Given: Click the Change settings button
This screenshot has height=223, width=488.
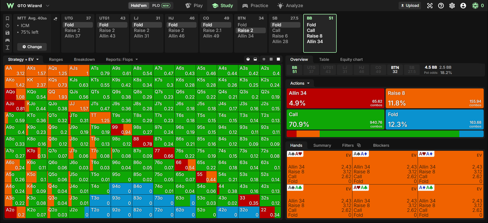Looking at the screenshot, I should click(x=32, y=47).
